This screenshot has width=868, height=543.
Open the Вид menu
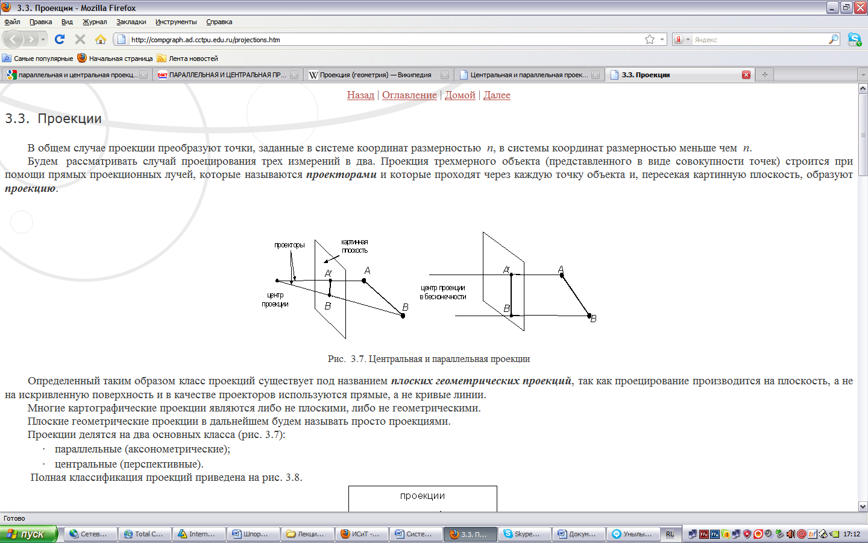coord(67,22)
